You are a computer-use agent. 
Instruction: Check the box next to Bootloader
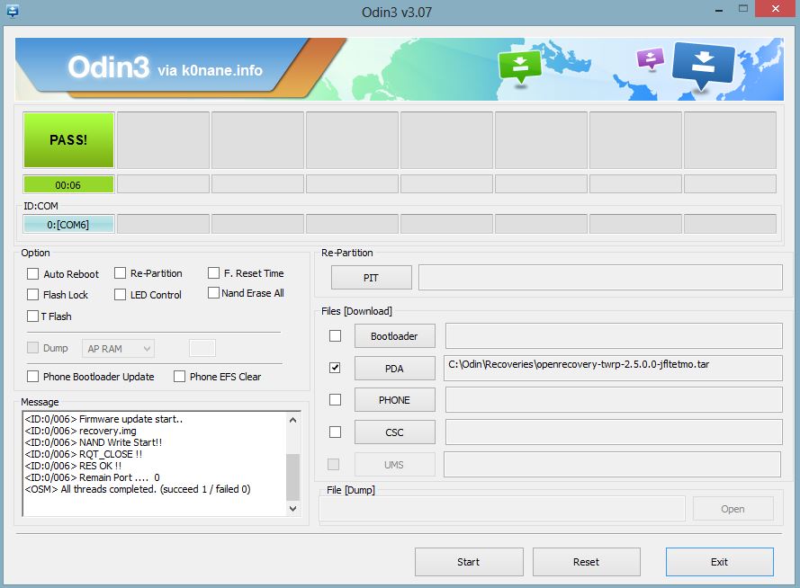(335, 335)
